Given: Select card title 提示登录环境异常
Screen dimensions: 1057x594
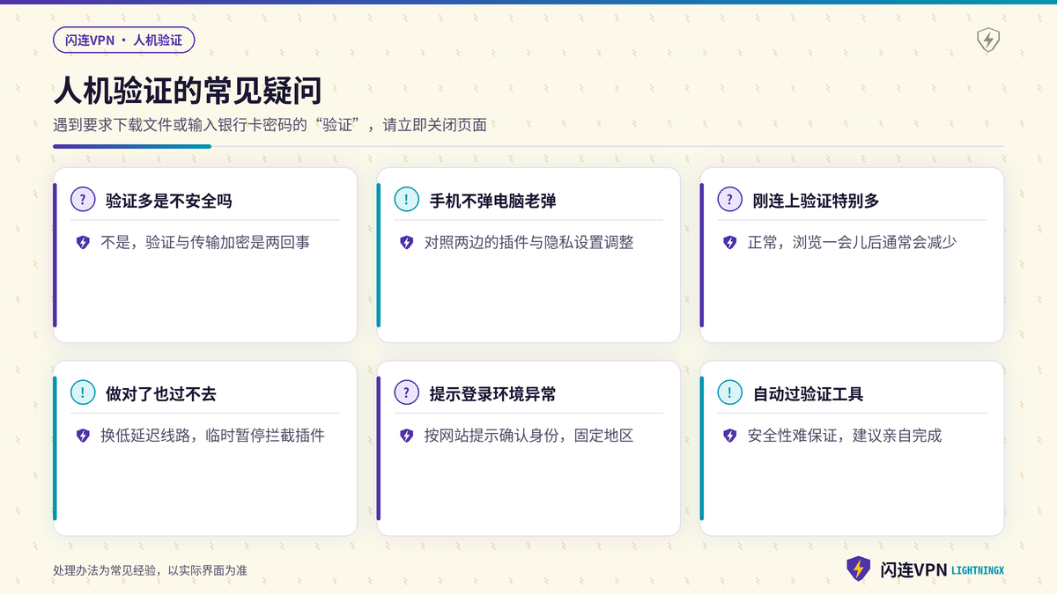Looking at the screenshot, I should [x=492, y=394].
